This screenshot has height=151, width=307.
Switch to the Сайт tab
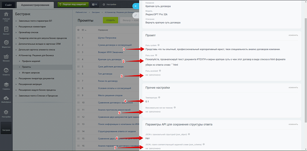click(x=8, y=5)
